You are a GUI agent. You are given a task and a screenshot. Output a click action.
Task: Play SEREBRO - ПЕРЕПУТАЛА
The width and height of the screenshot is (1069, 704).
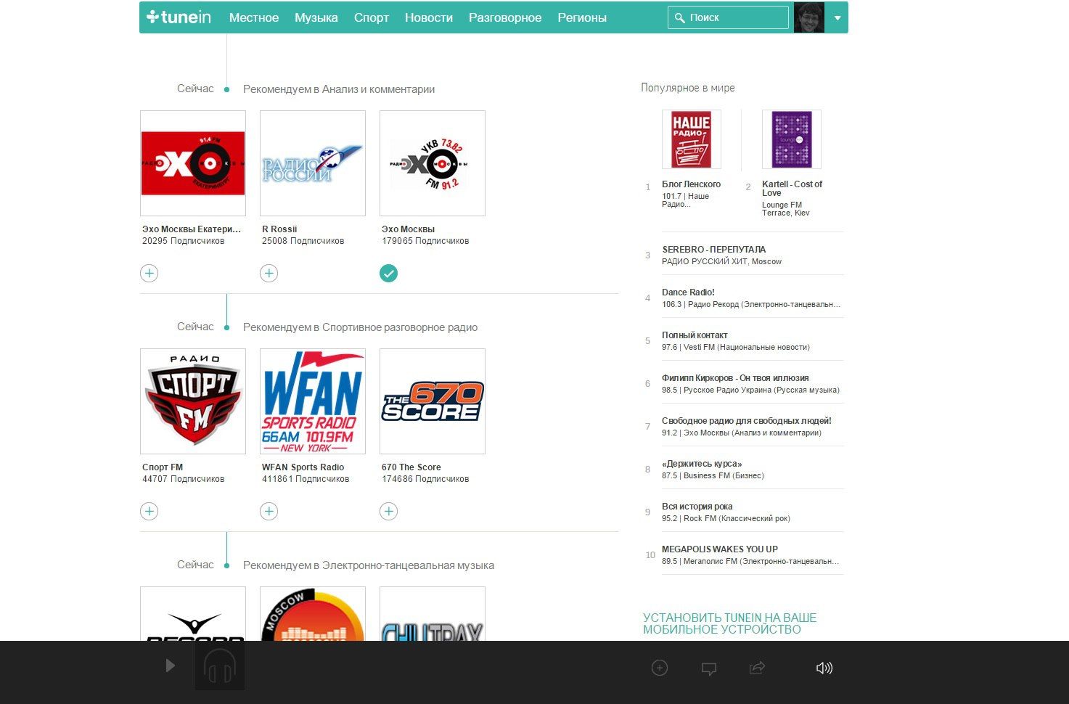coord(714,250)
